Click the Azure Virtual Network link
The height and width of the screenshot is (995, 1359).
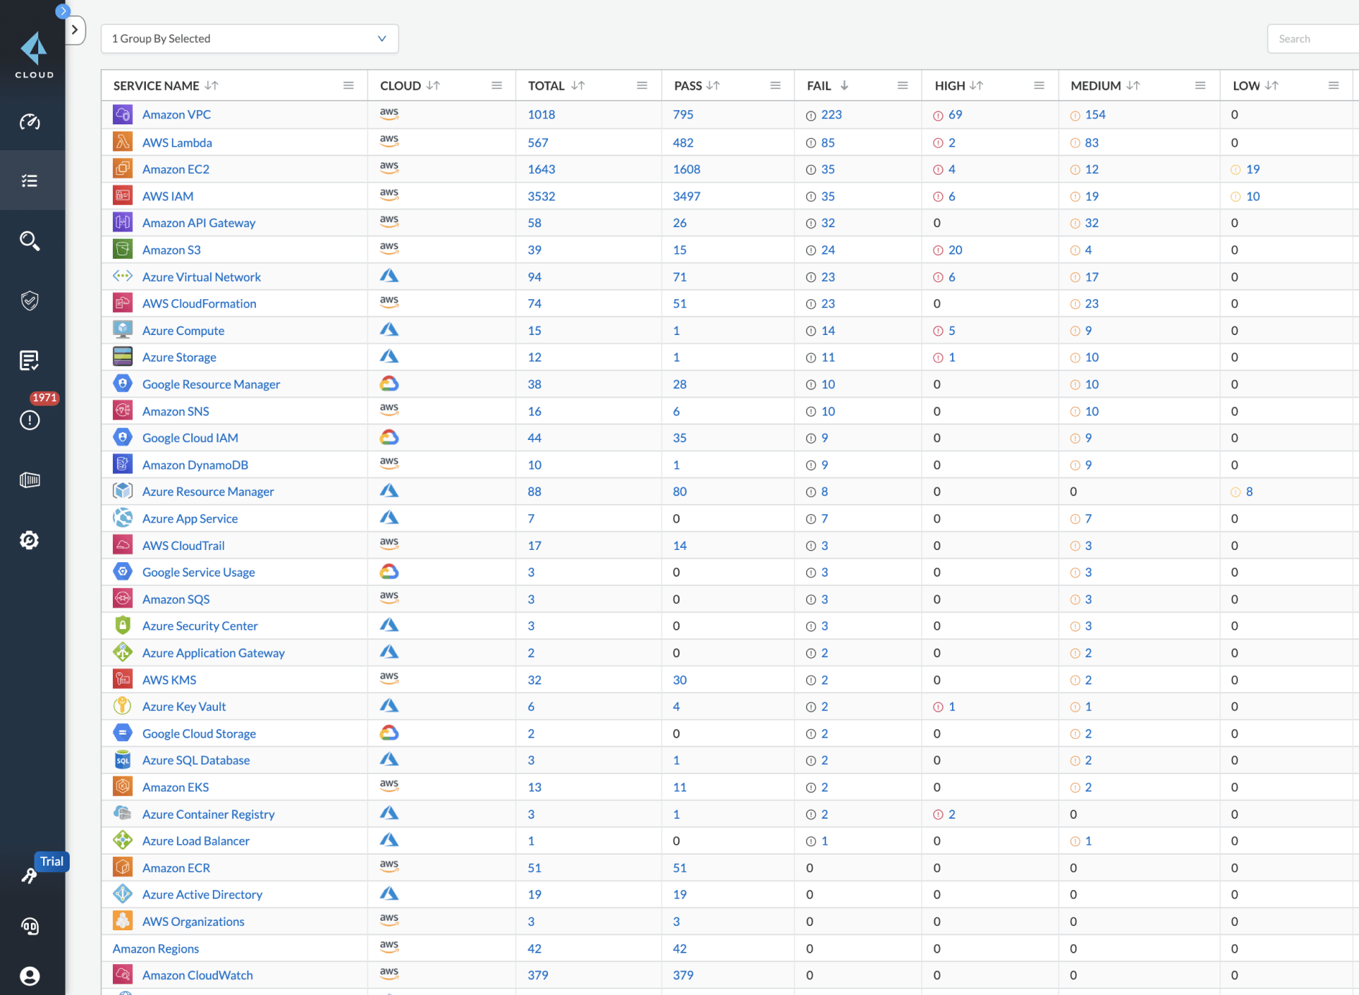(201, 277)
